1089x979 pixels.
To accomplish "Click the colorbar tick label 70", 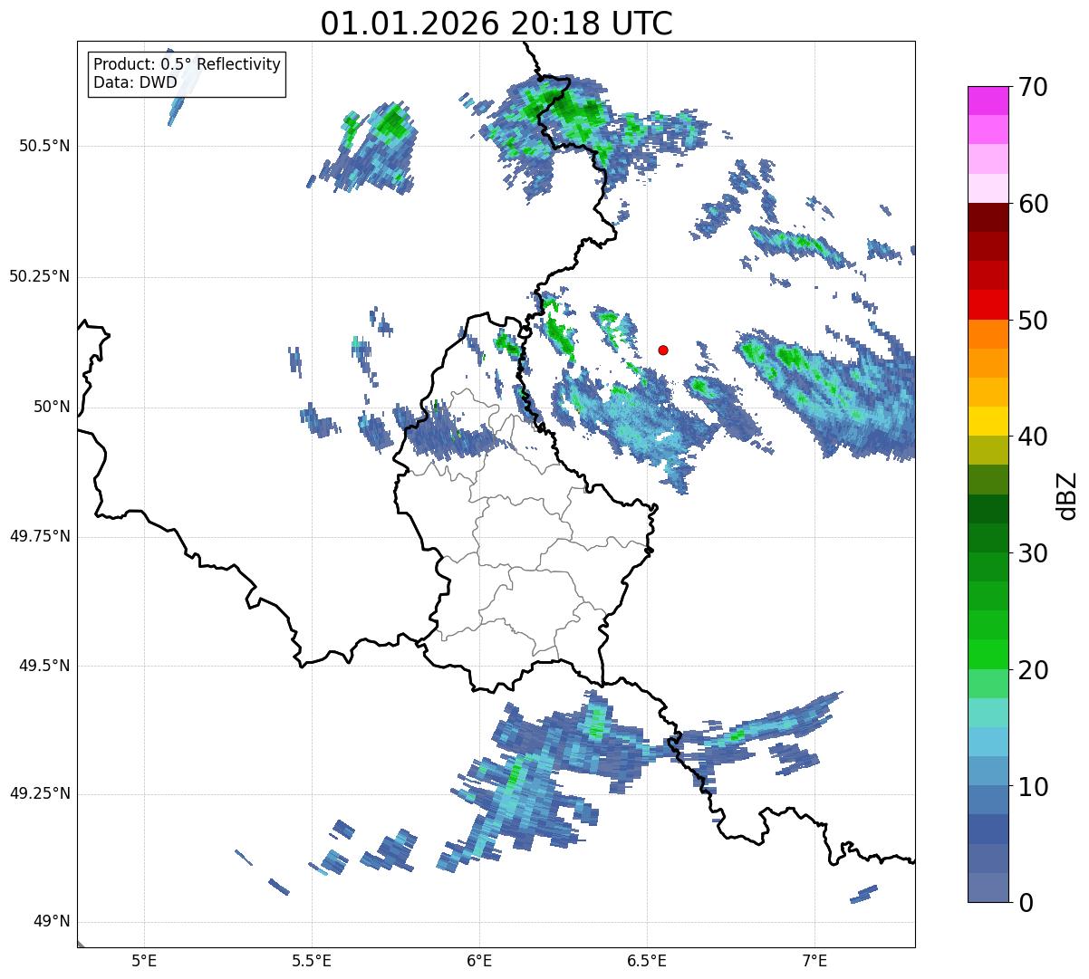I will (x=1034, y=87).
